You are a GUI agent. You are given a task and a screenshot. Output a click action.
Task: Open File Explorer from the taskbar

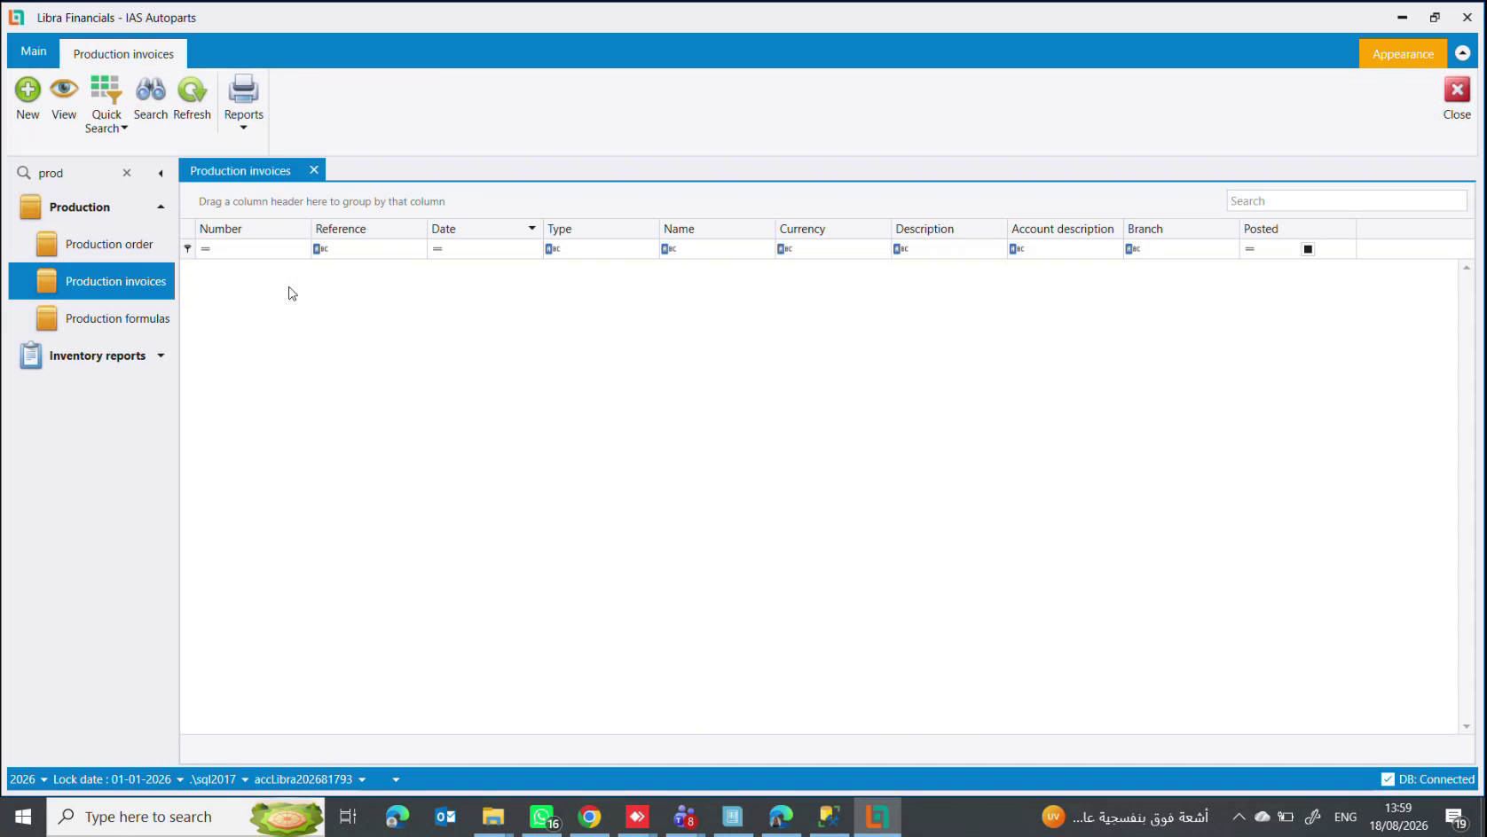click(x=493, y=817)
